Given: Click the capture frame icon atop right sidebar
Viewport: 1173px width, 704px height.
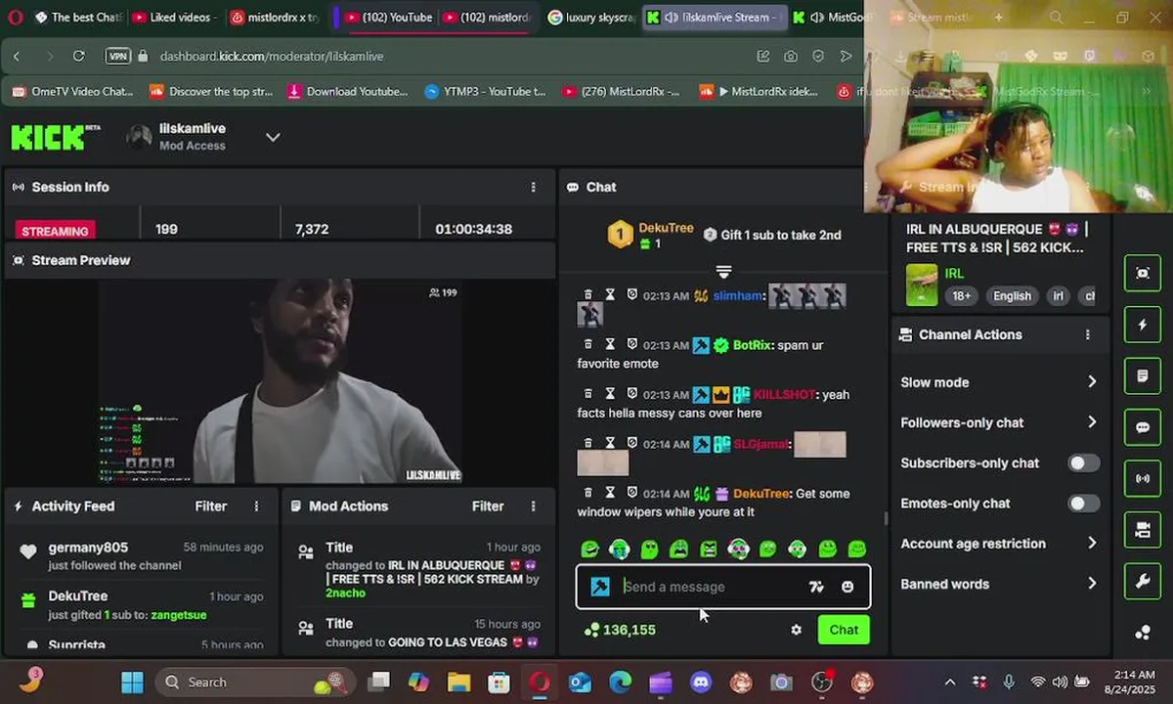Looking at the screenshot, I should tap(1143, 274).
